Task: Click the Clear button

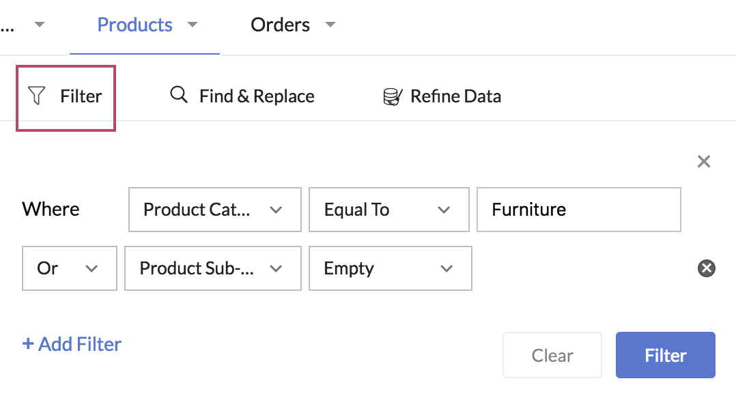Action: point(552,355)
